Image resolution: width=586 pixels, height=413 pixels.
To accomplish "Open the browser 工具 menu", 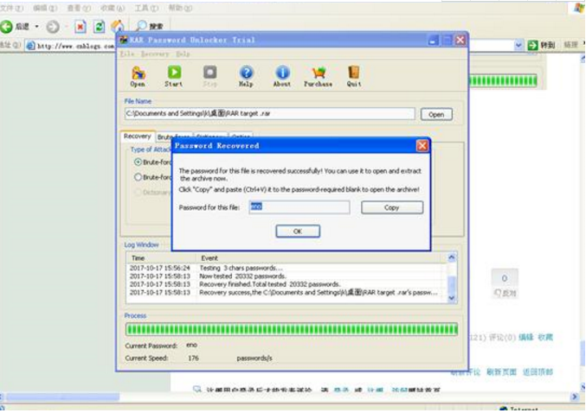I will click(x=145, y=8).
